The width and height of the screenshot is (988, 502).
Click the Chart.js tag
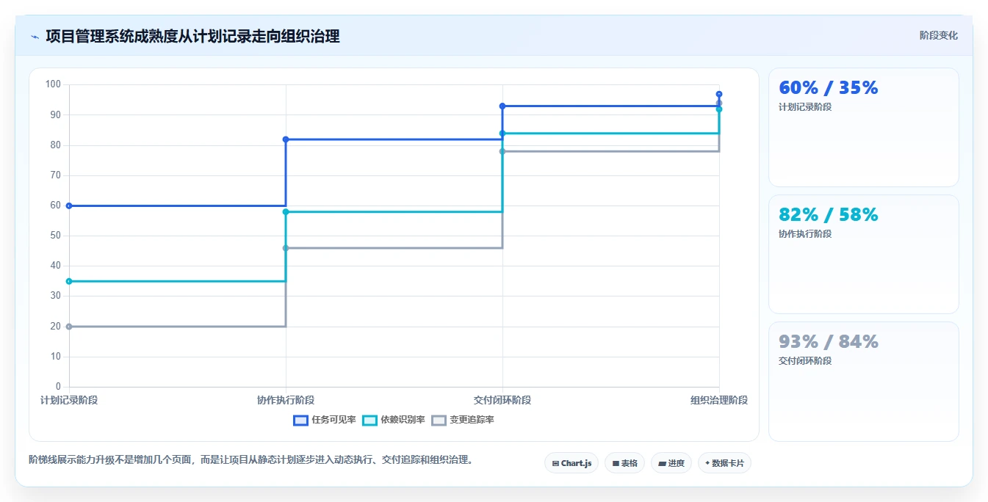pyautogui.click(x=571, y=463)
